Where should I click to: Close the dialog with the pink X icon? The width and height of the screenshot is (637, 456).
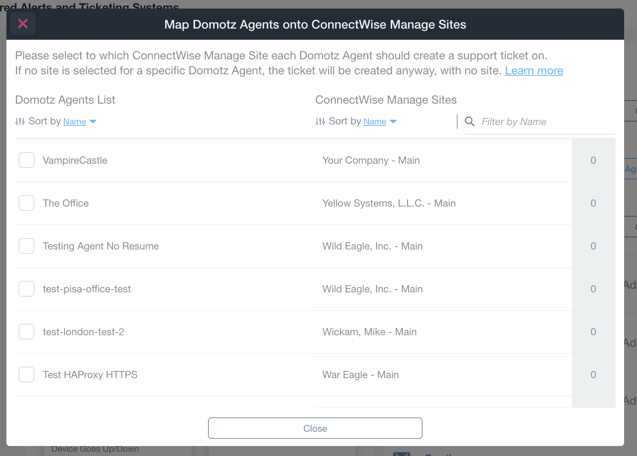[x=23, y=24]
